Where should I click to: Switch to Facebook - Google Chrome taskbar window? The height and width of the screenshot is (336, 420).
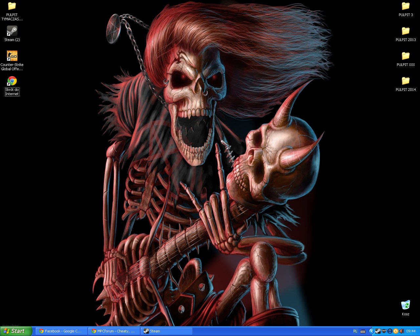click(62, 331)
